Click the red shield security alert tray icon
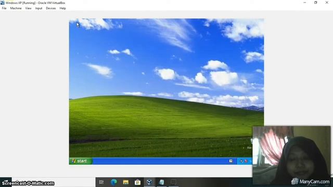 click(x=246, y=161)
